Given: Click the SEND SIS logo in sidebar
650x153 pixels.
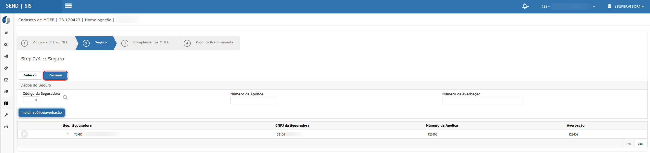Looking at the screenshot, I should point(6,20).
